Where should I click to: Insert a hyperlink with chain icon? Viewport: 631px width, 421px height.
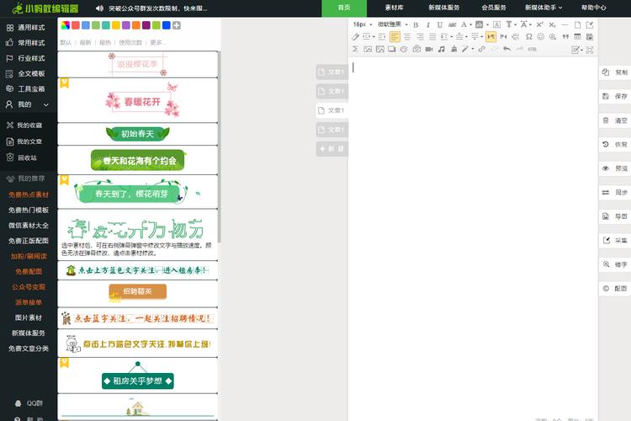pos(481,49)
